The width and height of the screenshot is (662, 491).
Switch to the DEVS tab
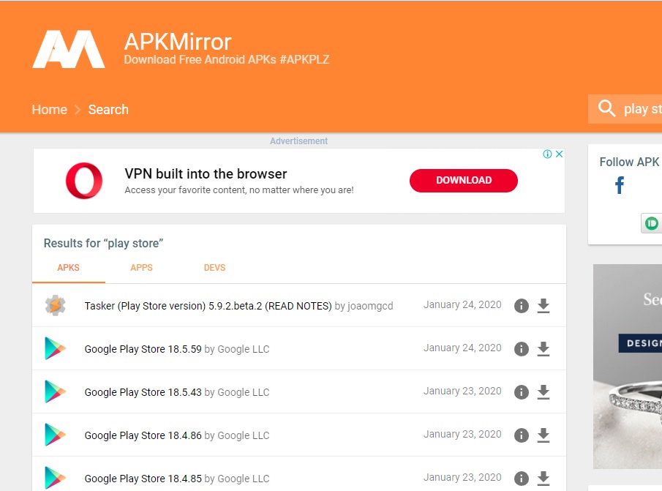pos(214,268)
